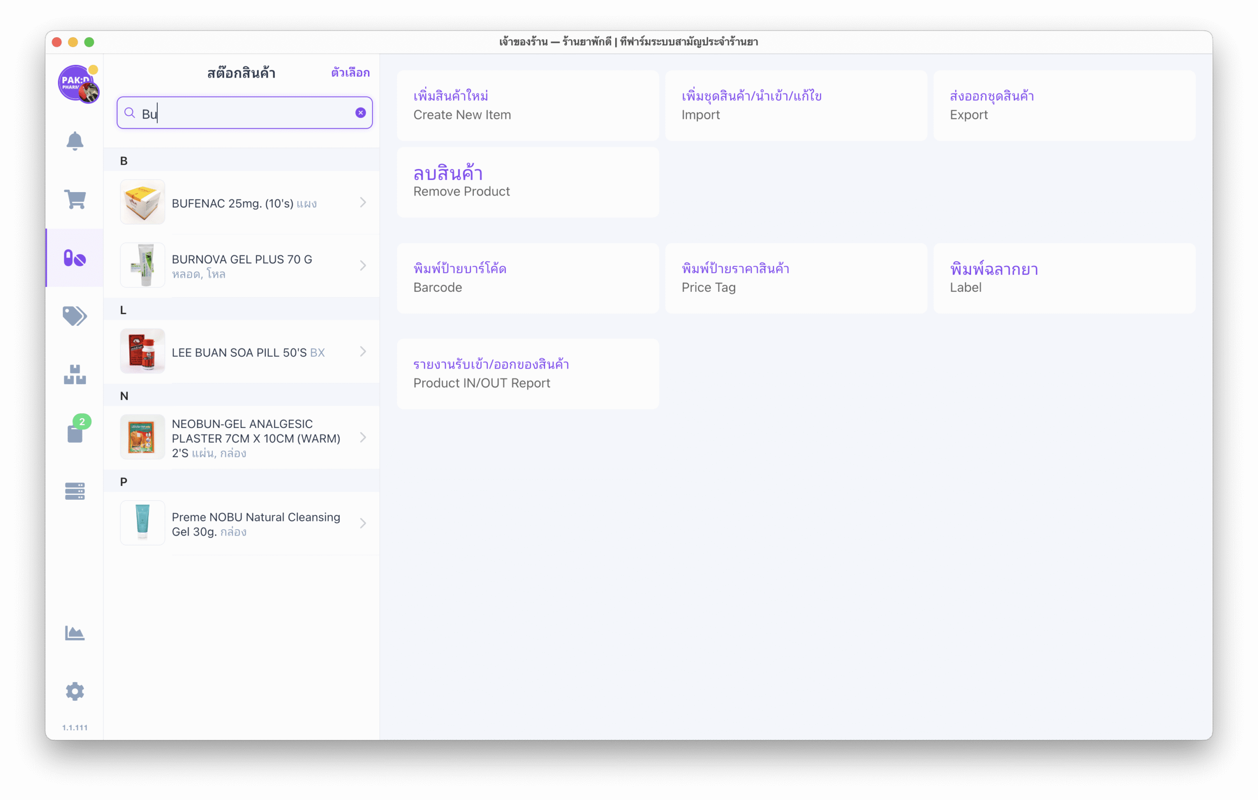1258x800 pixels.
Task: Open the shopping cart sidebar icon
Action: [75, 199]
